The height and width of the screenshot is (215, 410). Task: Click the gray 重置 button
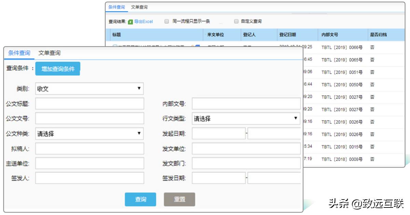point(180,200)
